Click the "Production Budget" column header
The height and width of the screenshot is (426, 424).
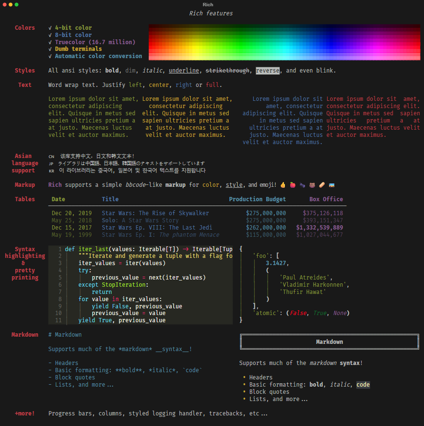tap(258, 199)
